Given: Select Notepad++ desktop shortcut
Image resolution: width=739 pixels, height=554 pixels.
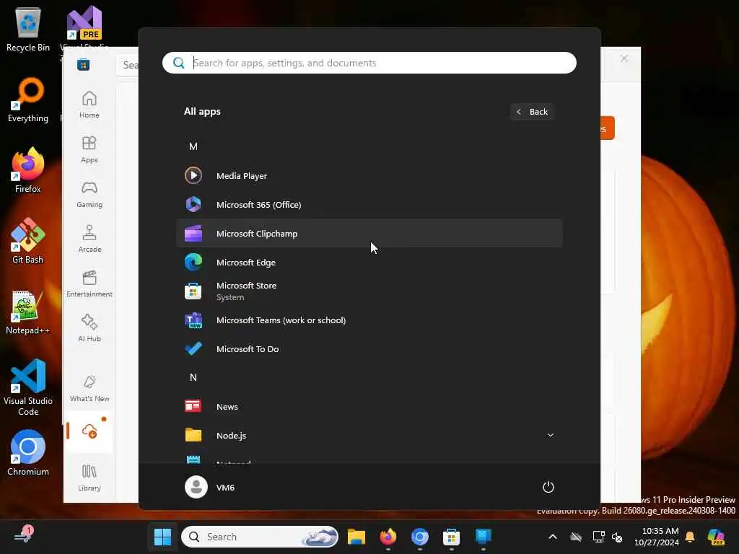Looking at the screenshot, I should 28,312.
